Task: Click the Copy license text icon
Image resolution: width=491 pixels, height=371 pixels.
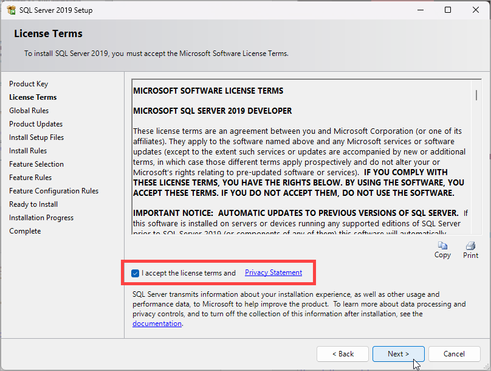Action: (x=442, y=245)
